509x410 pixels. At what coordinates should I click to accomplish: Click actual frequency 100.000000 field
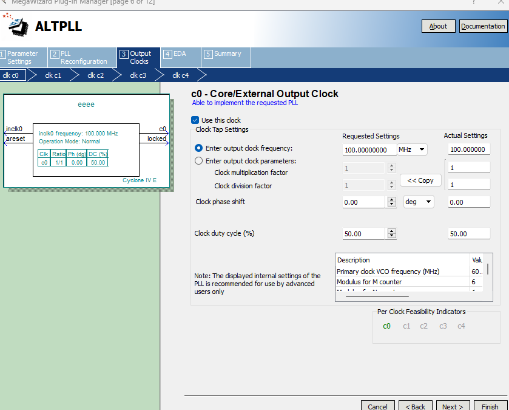(x=469, y=149)
